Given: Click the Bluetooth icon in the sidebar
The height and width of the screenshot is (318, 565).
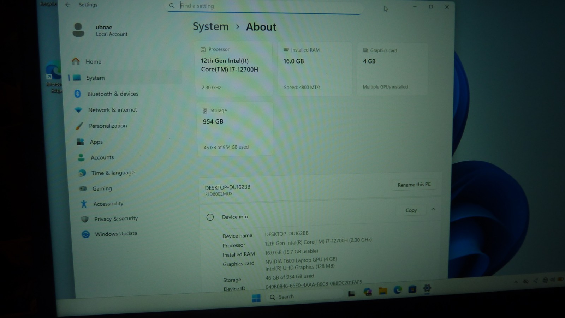Looking at the screenshot, I should coord(78,94).
